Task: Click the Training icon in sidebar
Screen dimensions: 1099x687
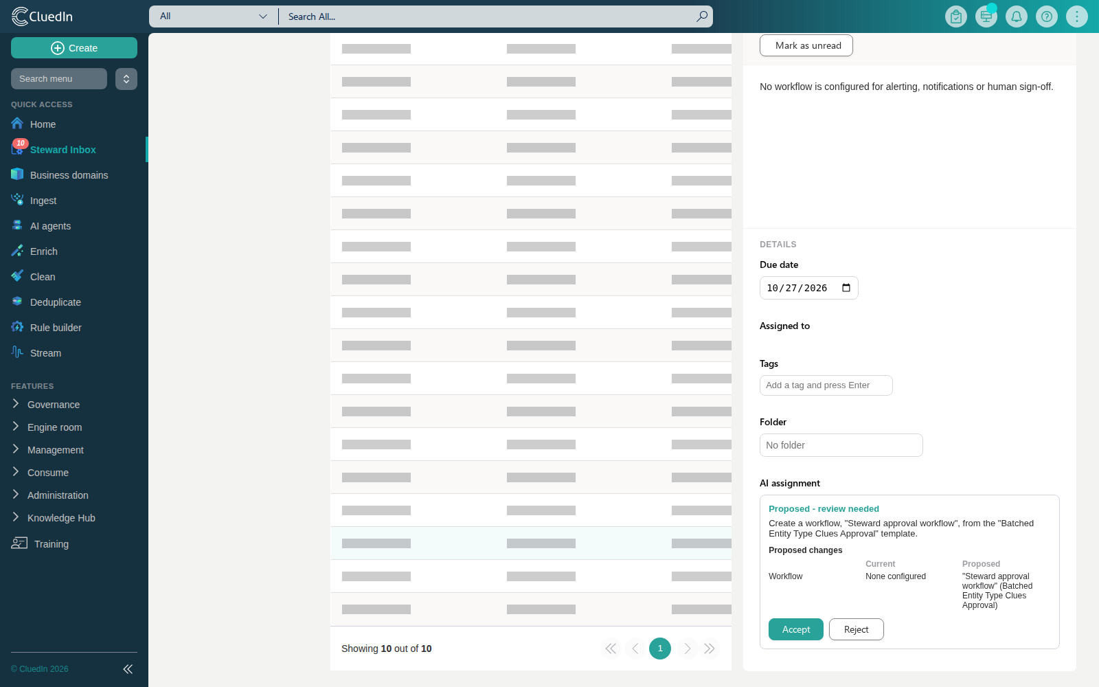Action: 19,543
